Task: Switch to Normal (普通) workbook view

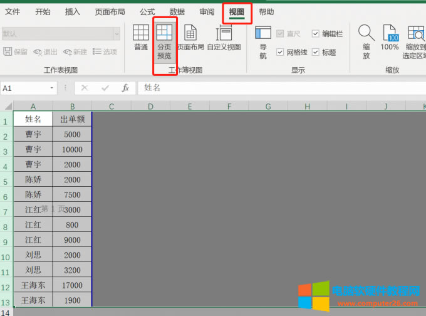Action: pos(141,38)
